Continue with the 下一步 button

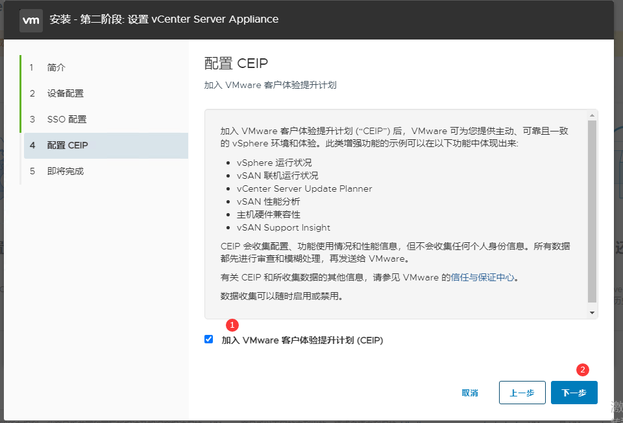pos(574,393)
